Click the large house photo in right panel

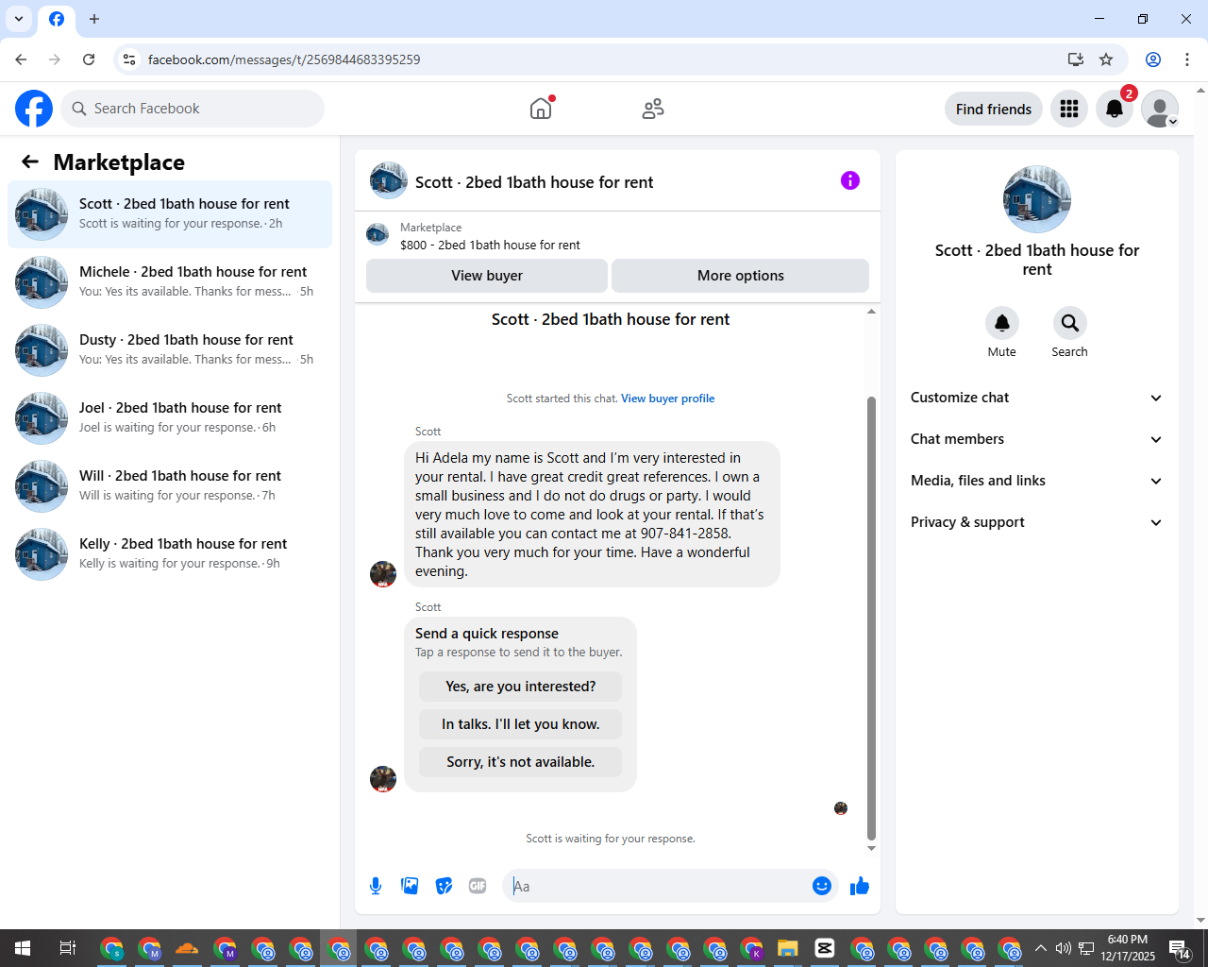[1037, 199]
